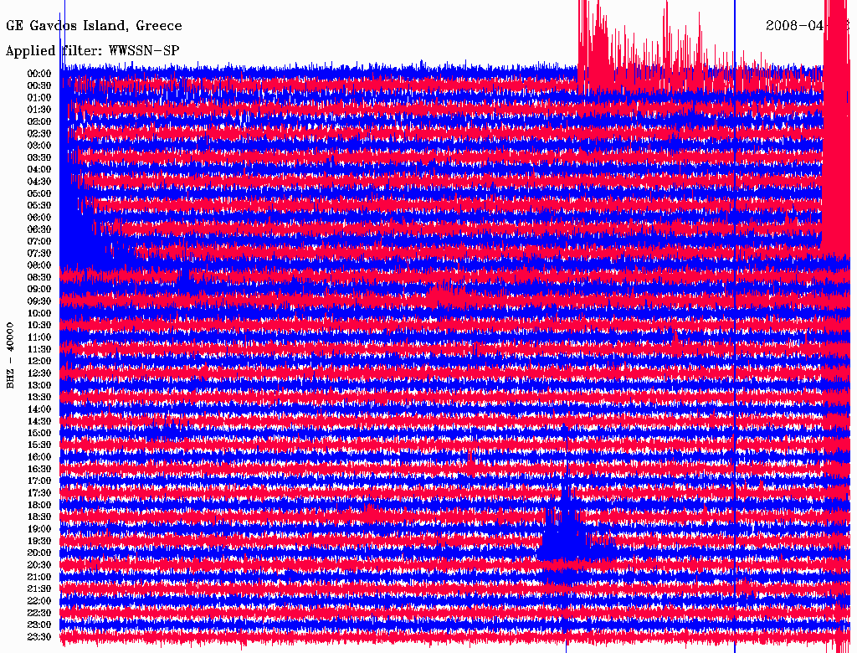Viewport: 857px width, 653px height.
Task: Select the 00:00 time label
Action: (x=38, y=74)
